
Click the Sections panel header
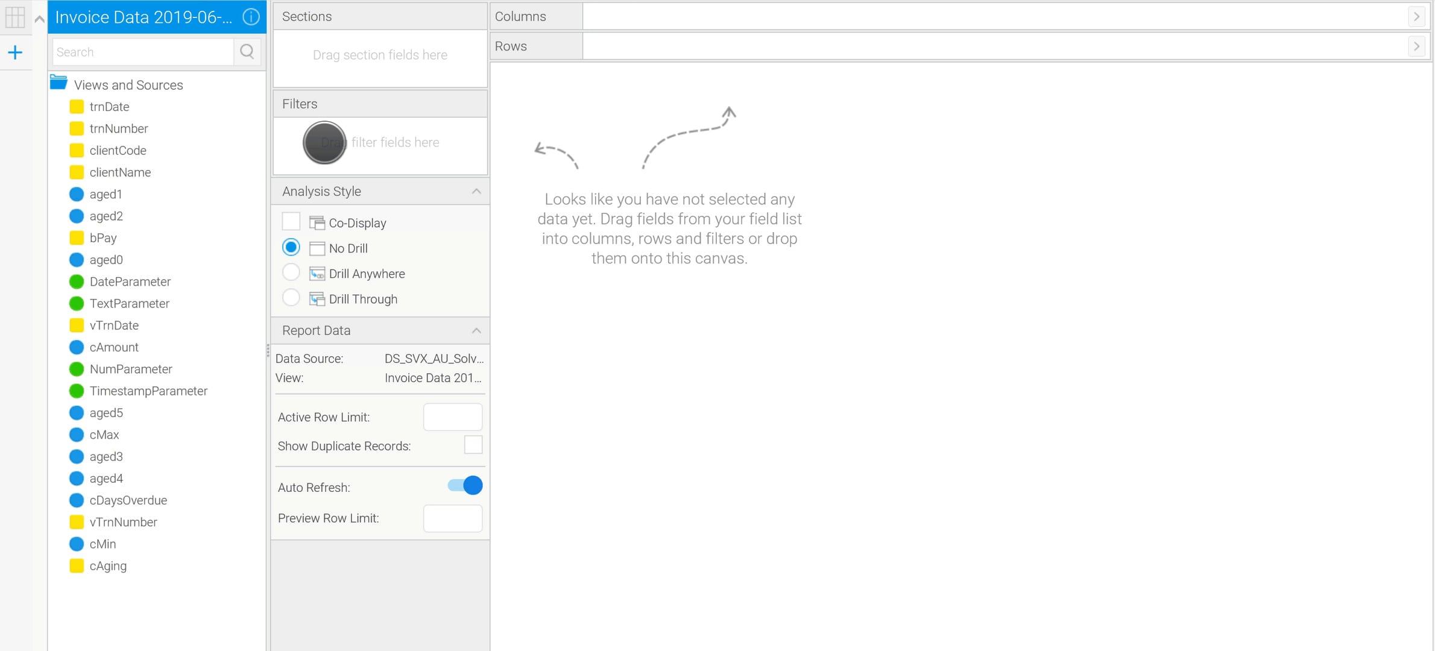click(x=380, y=16)
